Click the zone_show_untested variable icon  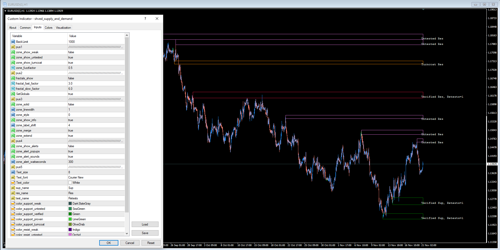[x=13, y=57]
